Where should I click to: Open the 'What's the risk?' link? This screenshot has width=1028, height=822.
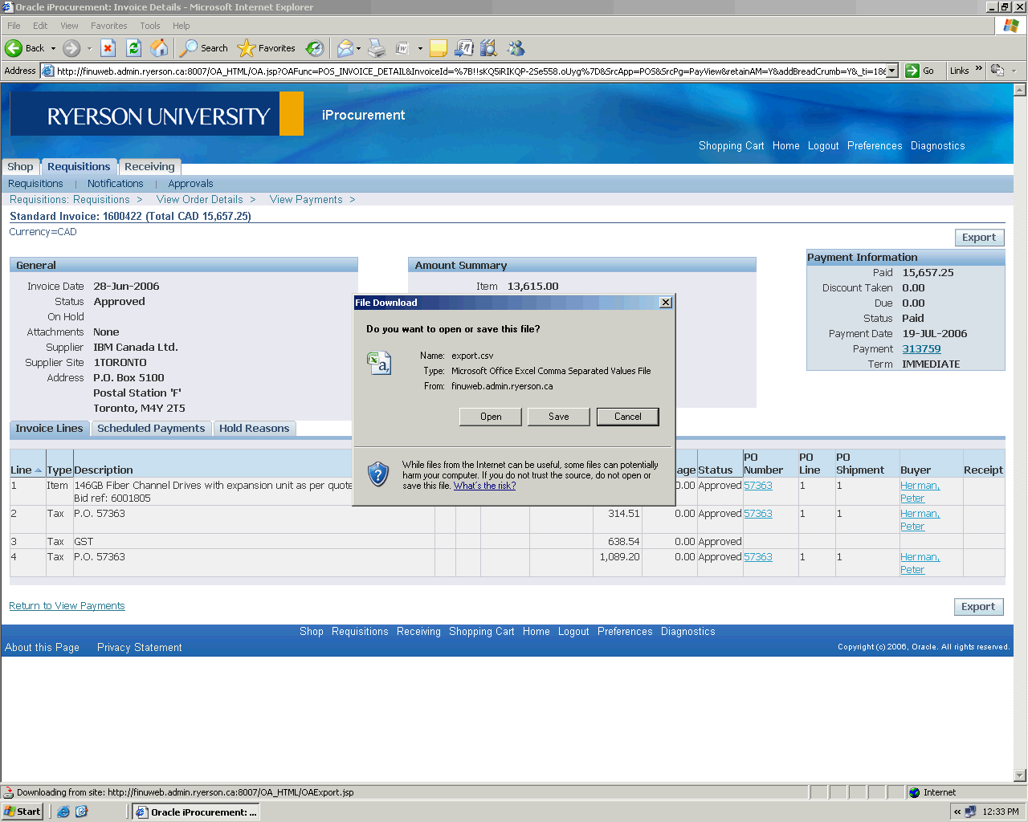pyautogui.click(x=484, y=486)
